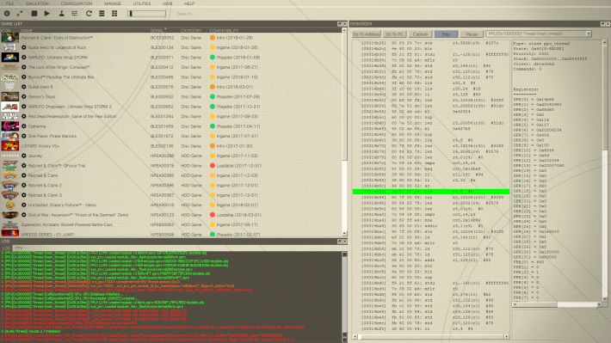Switch game list to list view icon
The image size is (611, 343).
coord(102,13)
